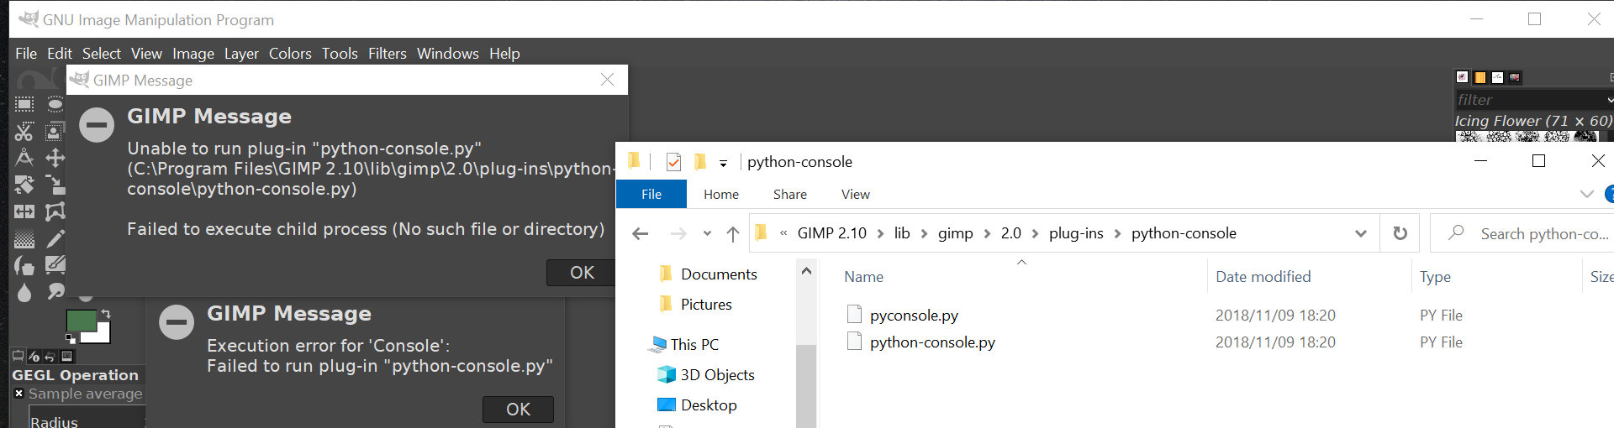Select the Foreground Select tool
Image resolution: width=1614 pixels, height=428 pixels.
[55, 131]
